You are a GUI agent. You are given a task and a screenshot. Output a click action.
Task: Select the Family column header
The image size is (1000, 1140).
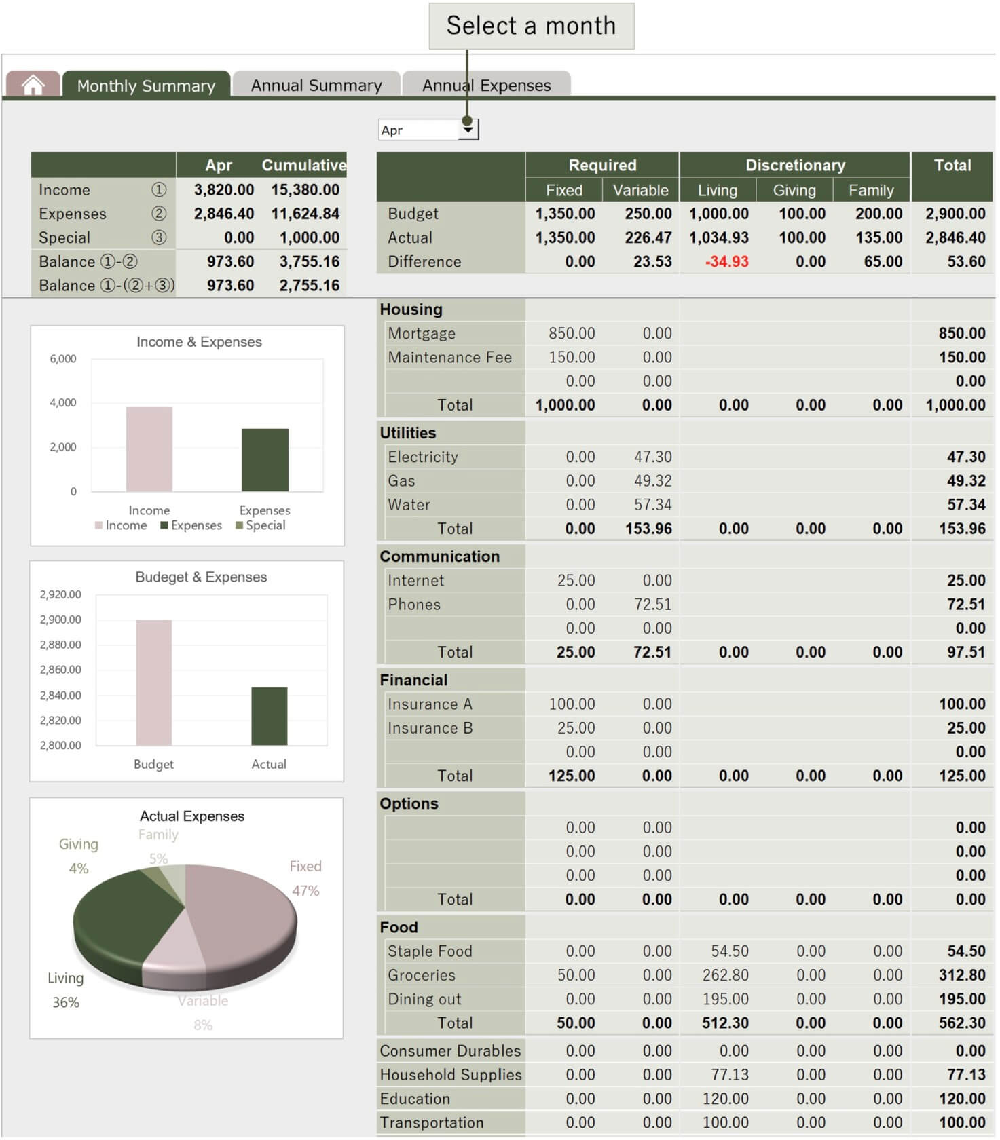pos(871,190)
